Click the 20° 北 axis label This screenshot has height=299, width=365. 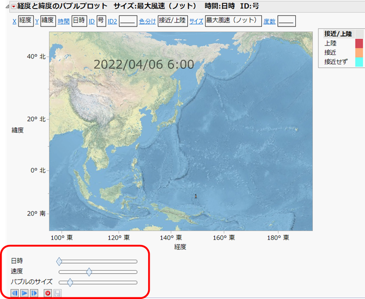[37, 119]
